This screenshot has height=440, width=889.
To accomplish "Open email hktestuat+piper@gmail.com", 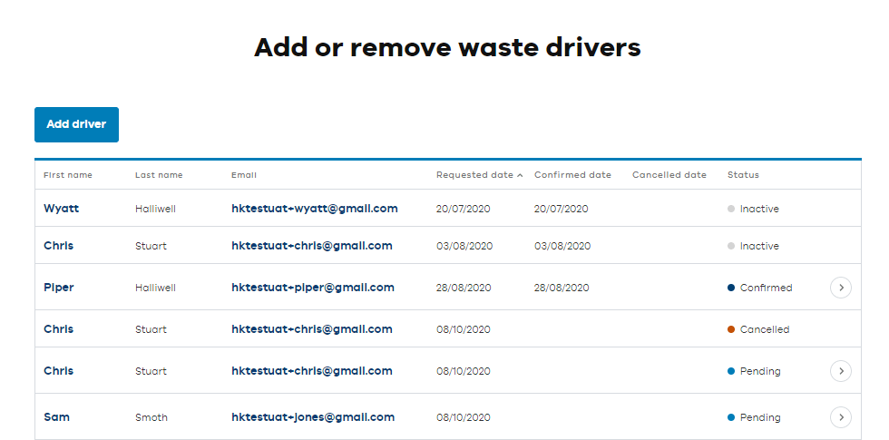I will [x=313, y=288].
